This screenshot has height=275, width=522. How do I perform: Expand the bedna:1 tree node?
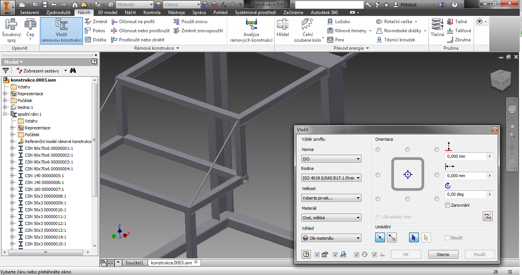pyautogui.click(x=5, y=107)
